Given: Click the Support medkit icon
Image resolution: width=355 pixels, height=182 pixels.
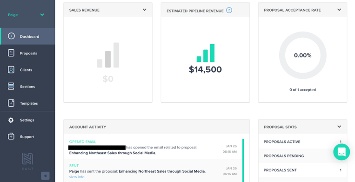Looking at the screenshot, I should tap(11, 136).
